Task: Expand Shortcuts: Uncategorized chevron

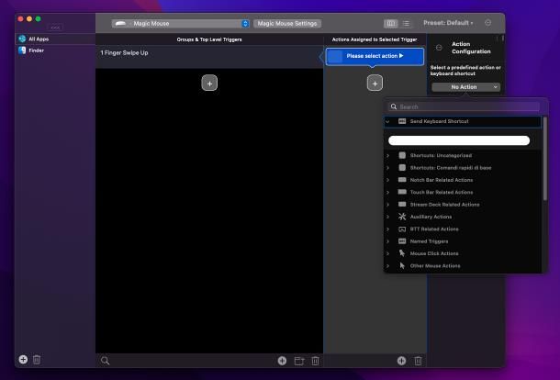Action: tap(387, 155)
